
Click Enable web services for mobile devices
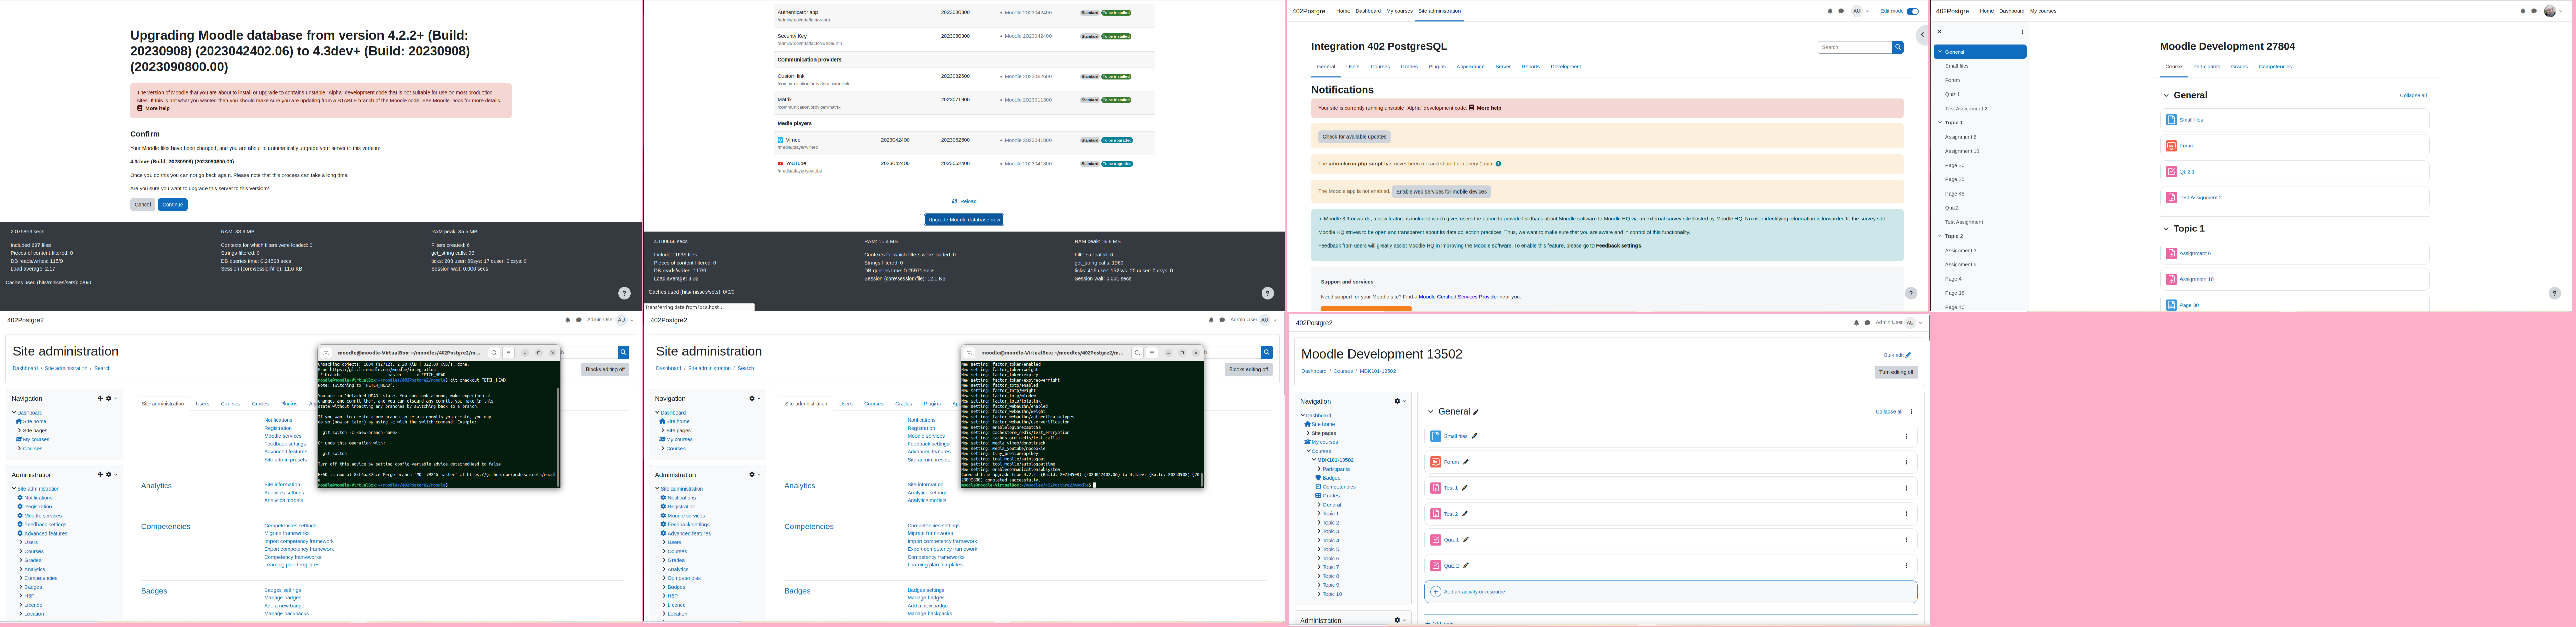(1441, 191)
